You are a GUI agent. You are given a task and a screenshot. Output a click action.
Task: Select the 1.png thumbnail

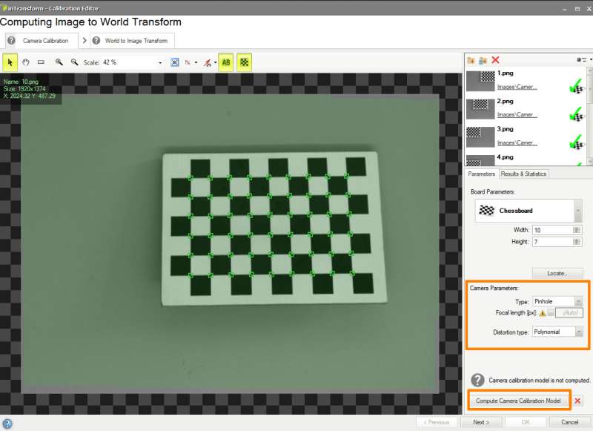(x=480, y=81)
